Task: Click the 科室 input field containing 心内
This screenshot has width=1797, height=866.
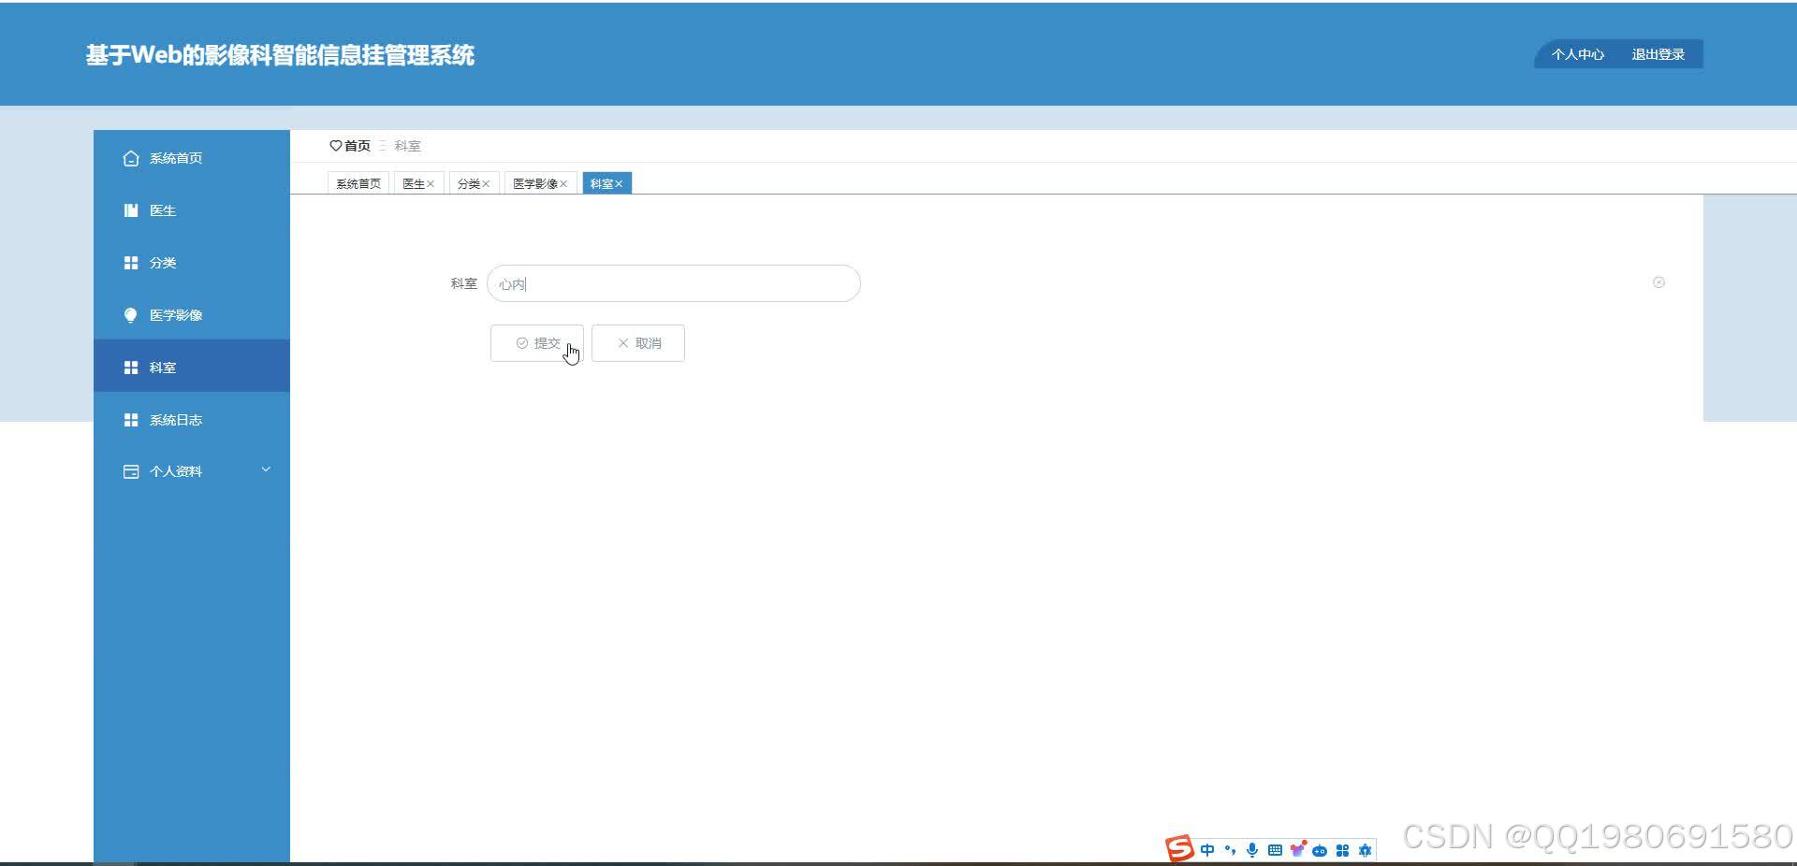Action: [x=674, y=283]
